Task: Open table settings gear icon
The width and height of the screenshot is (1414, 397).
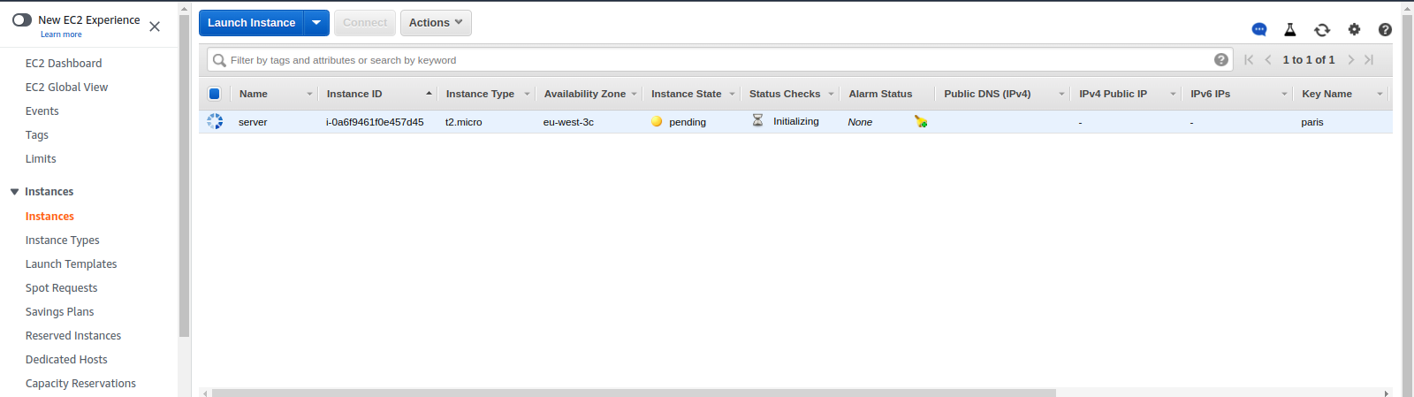Action: pyautogui.click(x=1354, y=29)
